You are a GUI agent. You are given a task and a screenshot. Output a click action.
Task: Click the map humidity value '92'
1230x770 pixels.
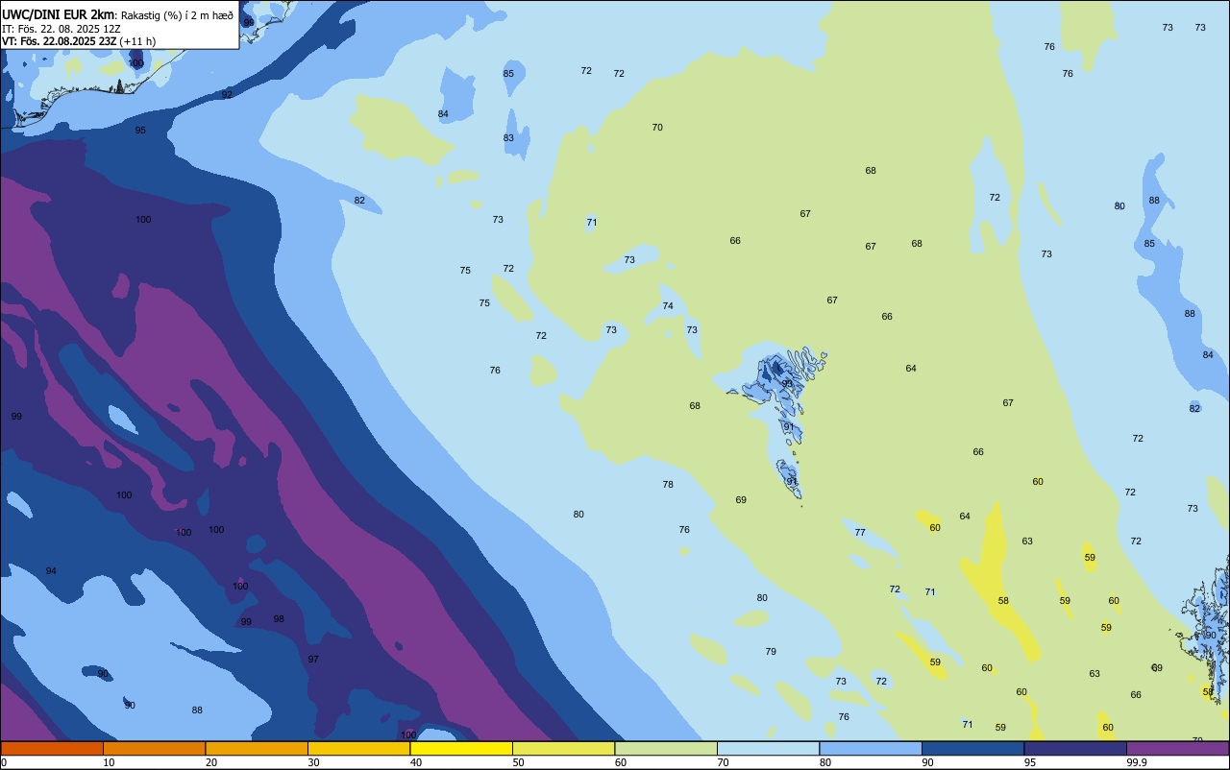pos(227,94)
